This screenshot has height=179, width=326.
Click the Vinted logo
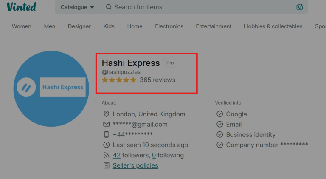21,7
